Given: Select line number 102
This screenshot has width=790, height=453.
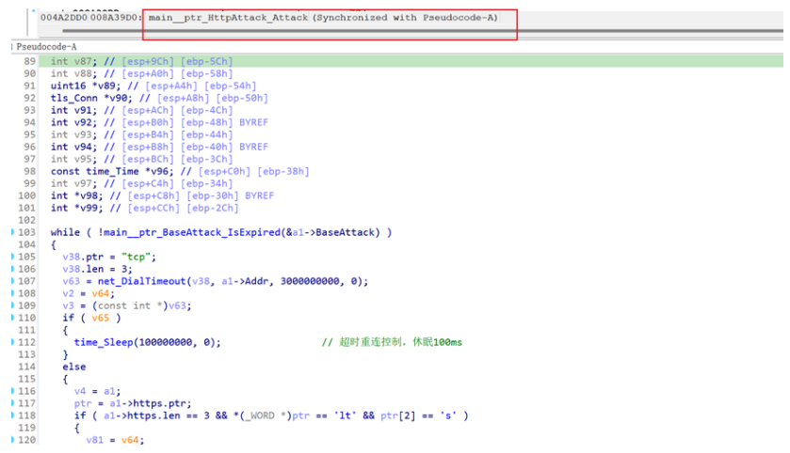Looking at the screenshot, I should (x=26, y=220).
